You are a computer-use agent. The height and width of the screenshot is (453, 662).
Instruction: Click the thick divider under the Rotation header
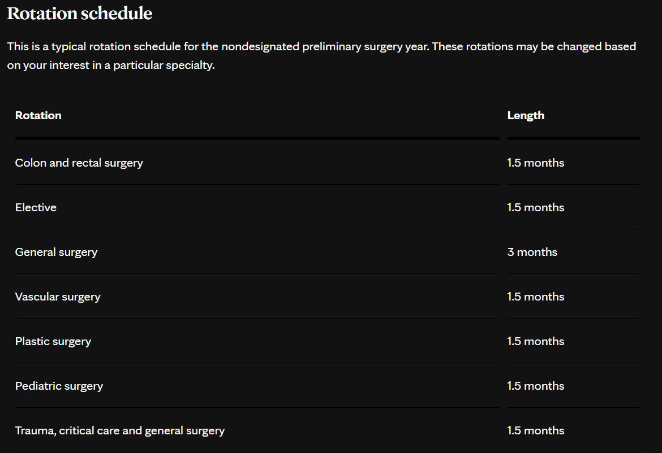(257, 138)
